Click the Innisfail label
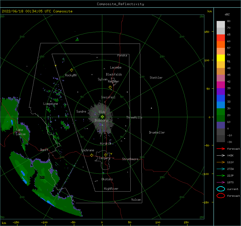The height and width of the screenshot is (226, 241). pyautogui.click(x=108, y=97)
